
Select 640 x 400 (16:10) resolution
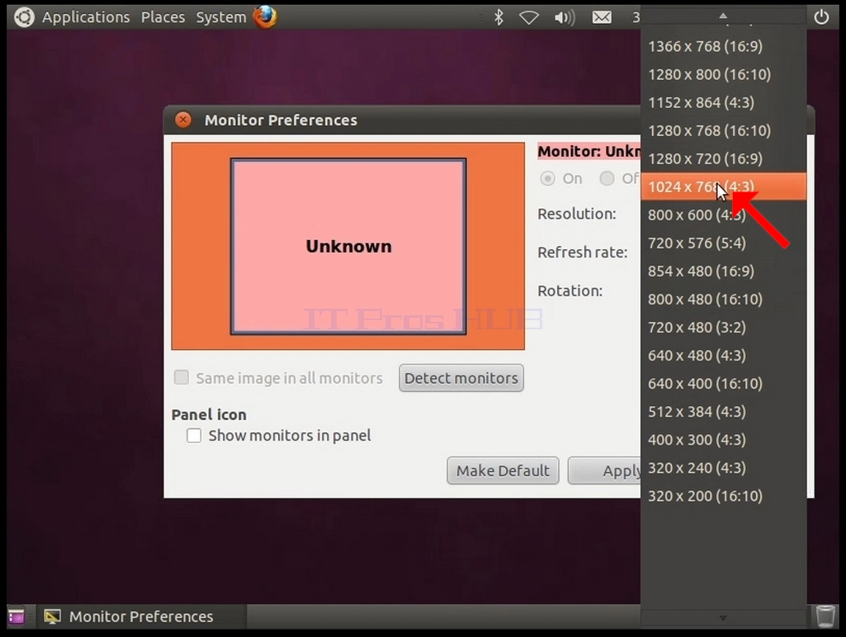click(724, 384)
